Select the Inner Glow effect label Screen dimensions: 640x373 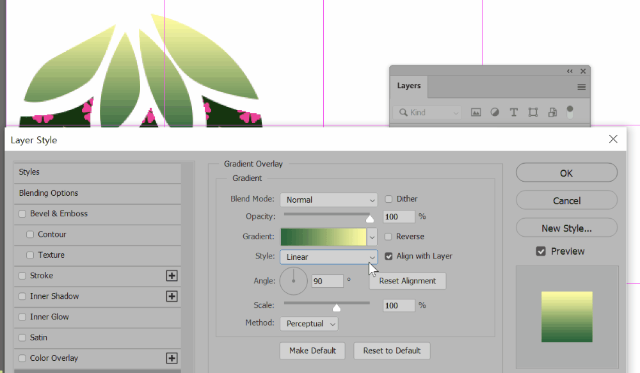[x=49, y=317]
